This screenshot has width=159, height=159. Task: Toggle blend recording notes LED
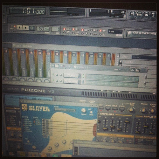tap(82, 30)
